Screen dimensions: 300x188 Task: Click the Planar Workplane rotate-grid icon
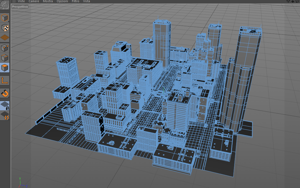5,116
